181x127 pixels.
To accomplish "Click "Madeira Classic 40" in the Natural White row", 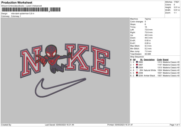I will (171, 70).
